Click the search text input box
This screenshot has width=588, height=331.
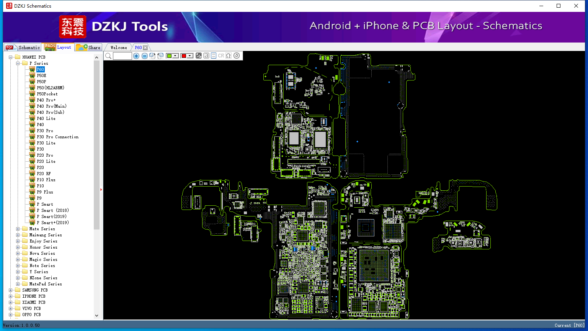tap(122, 56)
